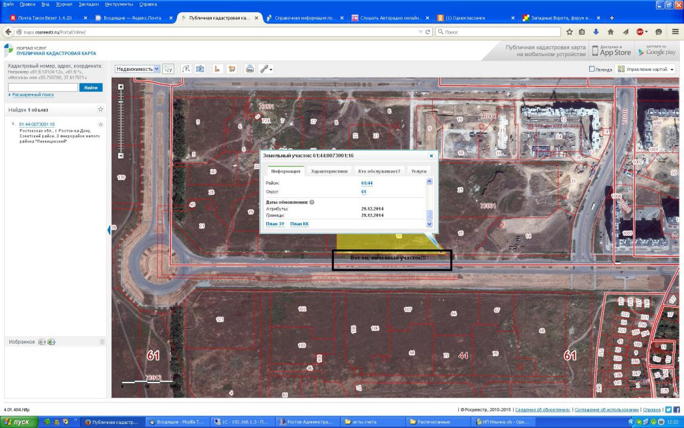Add found object 61:44:0073001:16 to favorites

(x=101, y=124)
